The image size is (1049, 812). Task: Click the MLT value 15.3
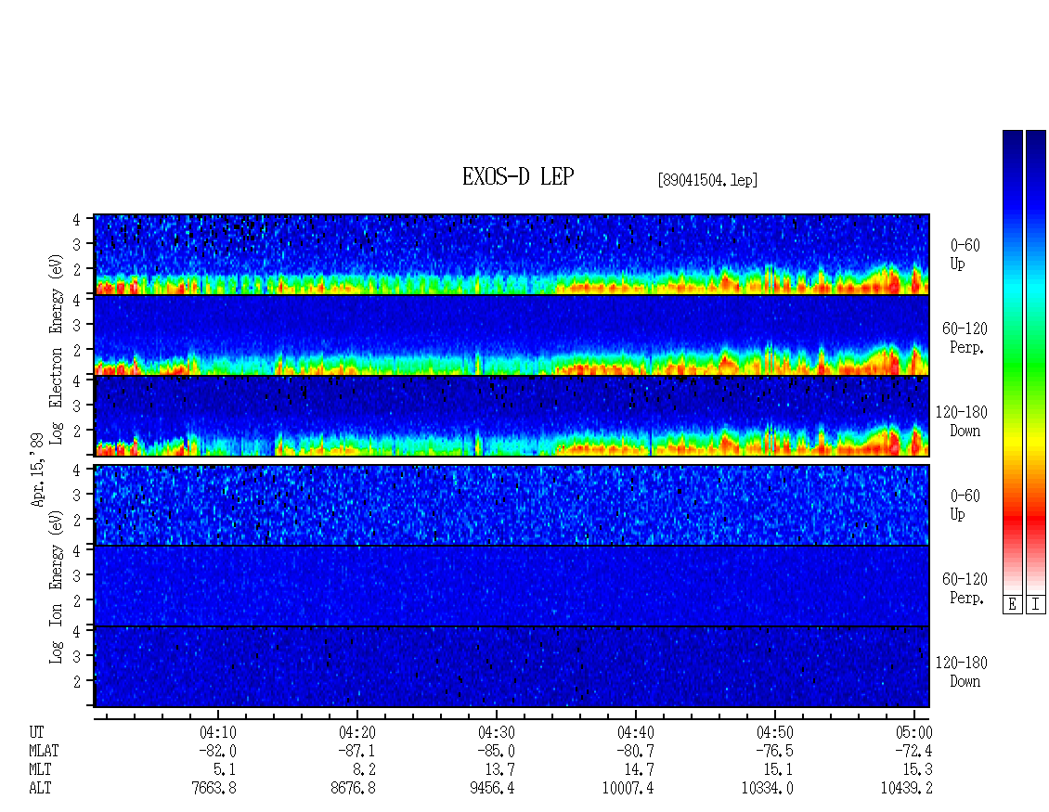tap(918, 770)
